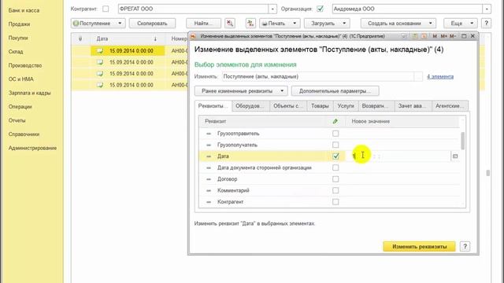504x283 pixels.
Task: Click sort arrow in Дата column header
Action: [x=155, y=39]
